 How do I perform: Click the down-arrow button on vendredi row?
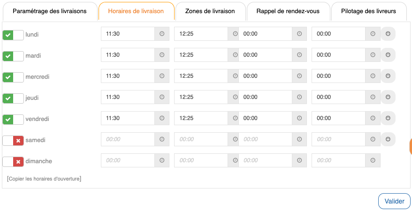pos(388,118)
